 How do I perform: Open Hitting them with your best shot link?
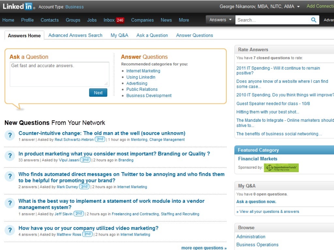(x=267, y=112)
